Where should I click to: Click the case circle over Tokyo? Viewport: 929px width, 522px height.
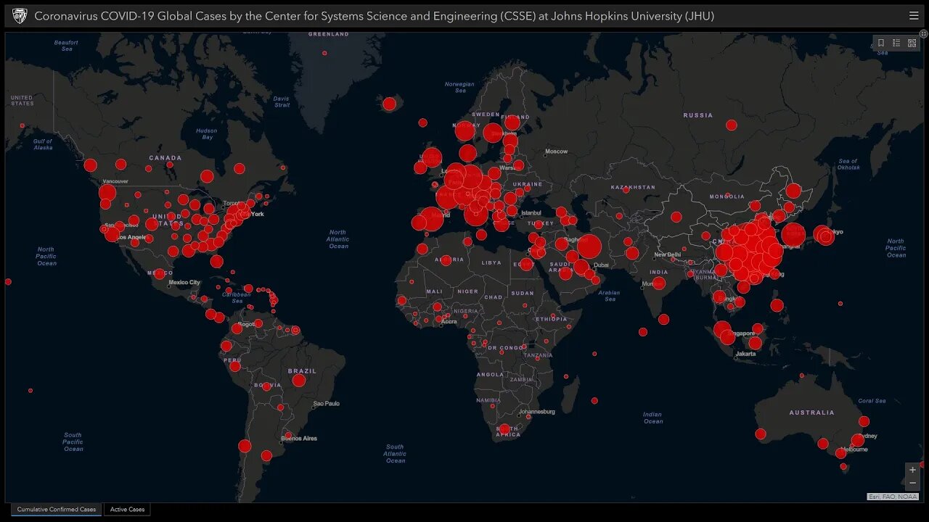pyautogui.click(x=824, y=236)
